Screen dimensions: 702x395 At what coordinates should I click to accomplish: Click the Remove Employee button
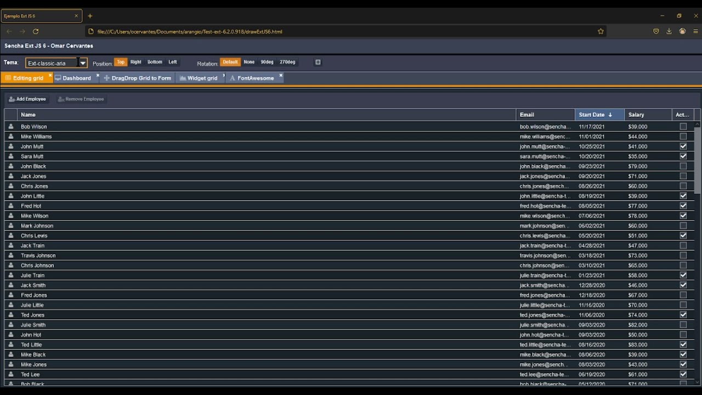click(81, 99)
